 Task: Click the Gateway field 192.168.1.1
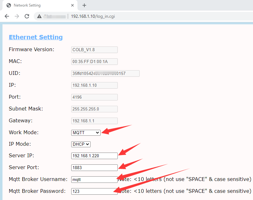point(94,121)
